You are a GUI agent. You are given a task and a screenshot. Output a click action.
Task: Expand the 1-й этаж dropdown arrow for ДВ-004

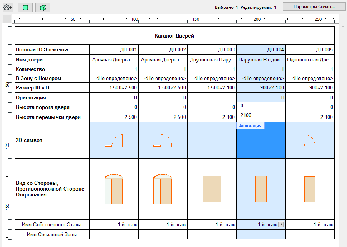281,224
